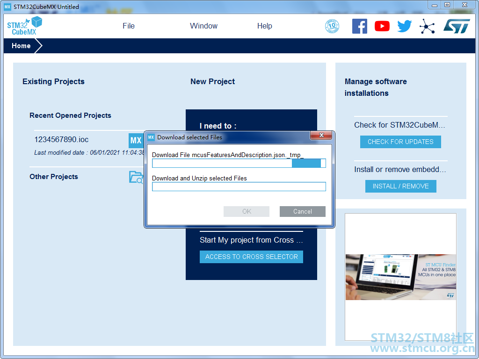Open the Help menu

tap(265, 26)
